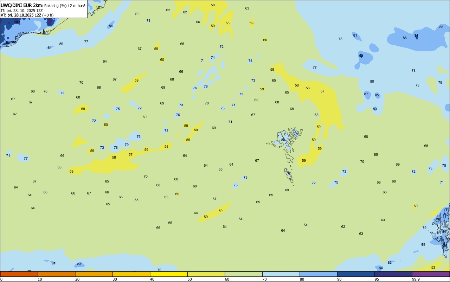The width and height of the screenshot is (450, 282).
Task: Click the 0–10 dark orange legend segment
Action: pyautogui.click(x=19, y=274)
